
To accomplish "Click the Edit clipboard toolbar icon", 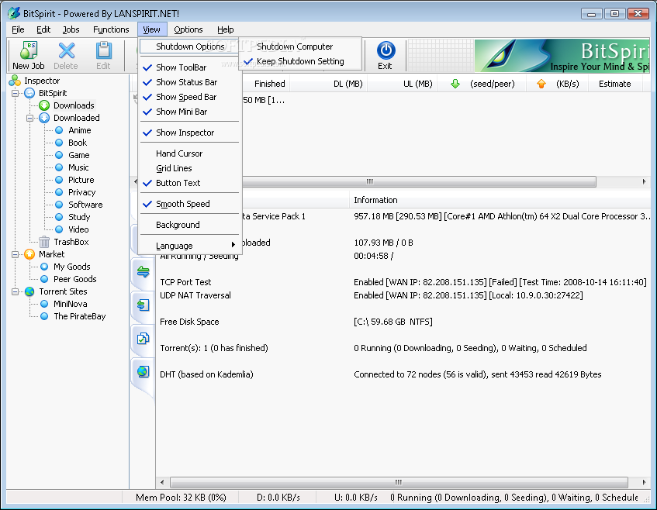I will click(x=103, y=50).
